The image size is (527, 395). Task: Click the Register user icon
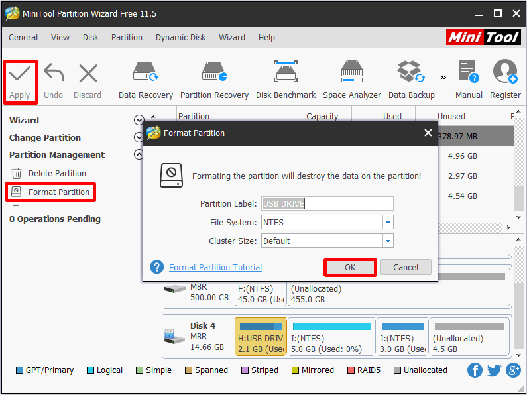[505, 71]
